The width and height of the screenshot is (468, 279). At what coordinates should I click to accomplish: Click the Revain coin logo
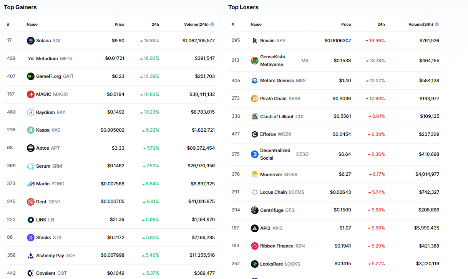pos(255,41)
